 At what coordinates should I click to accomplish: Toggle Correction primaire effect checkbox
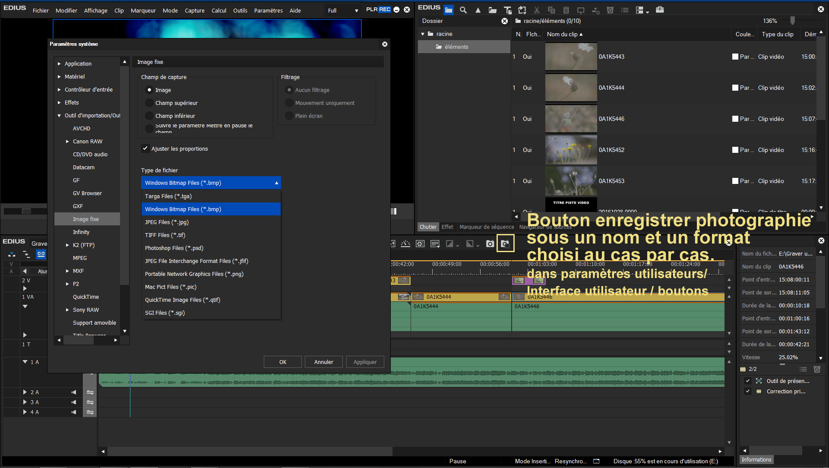click(748, 391)
